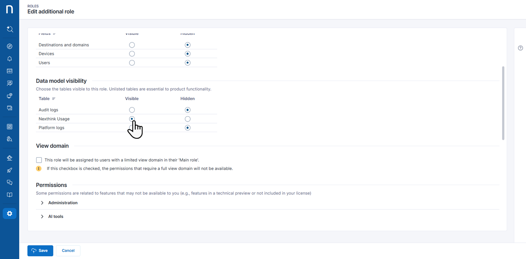
Task: Set Devices field to Visible
Action: click(132, 54)
